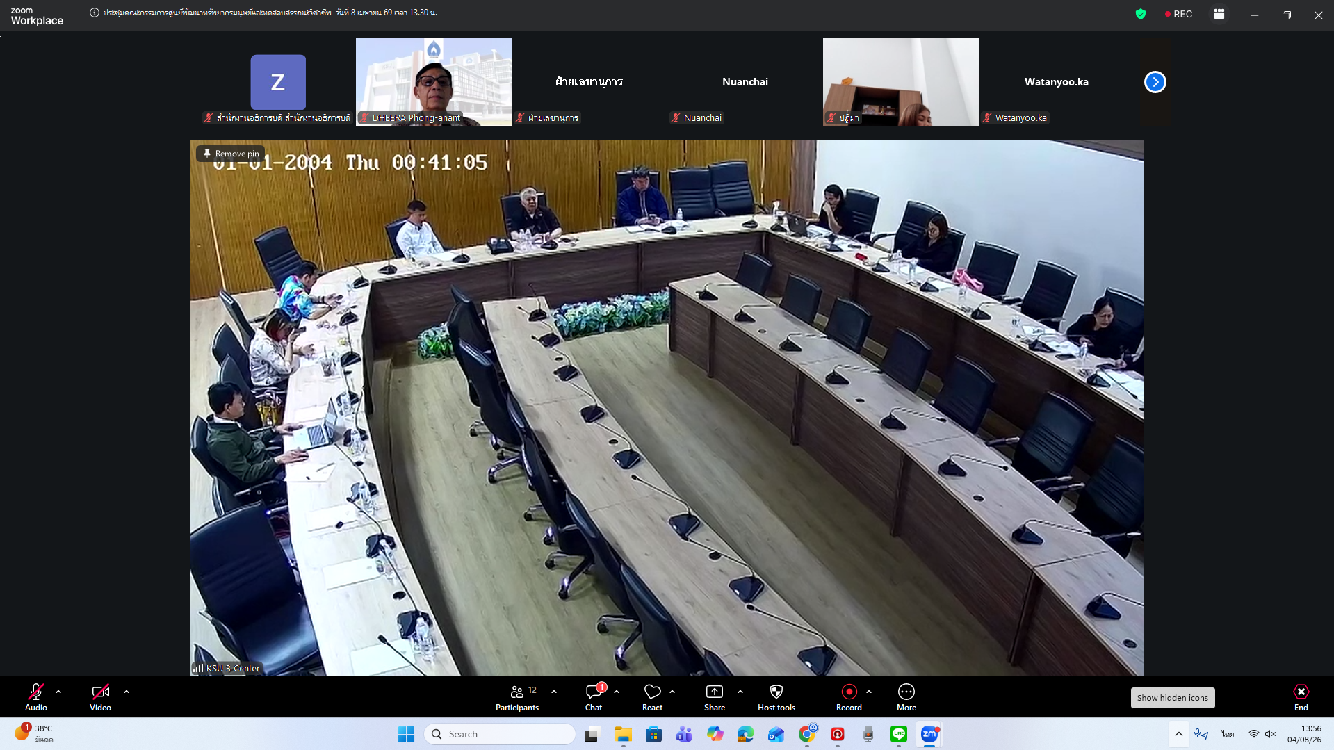
Task: Click Remove pin on pinned video
Action: point(230,154)
